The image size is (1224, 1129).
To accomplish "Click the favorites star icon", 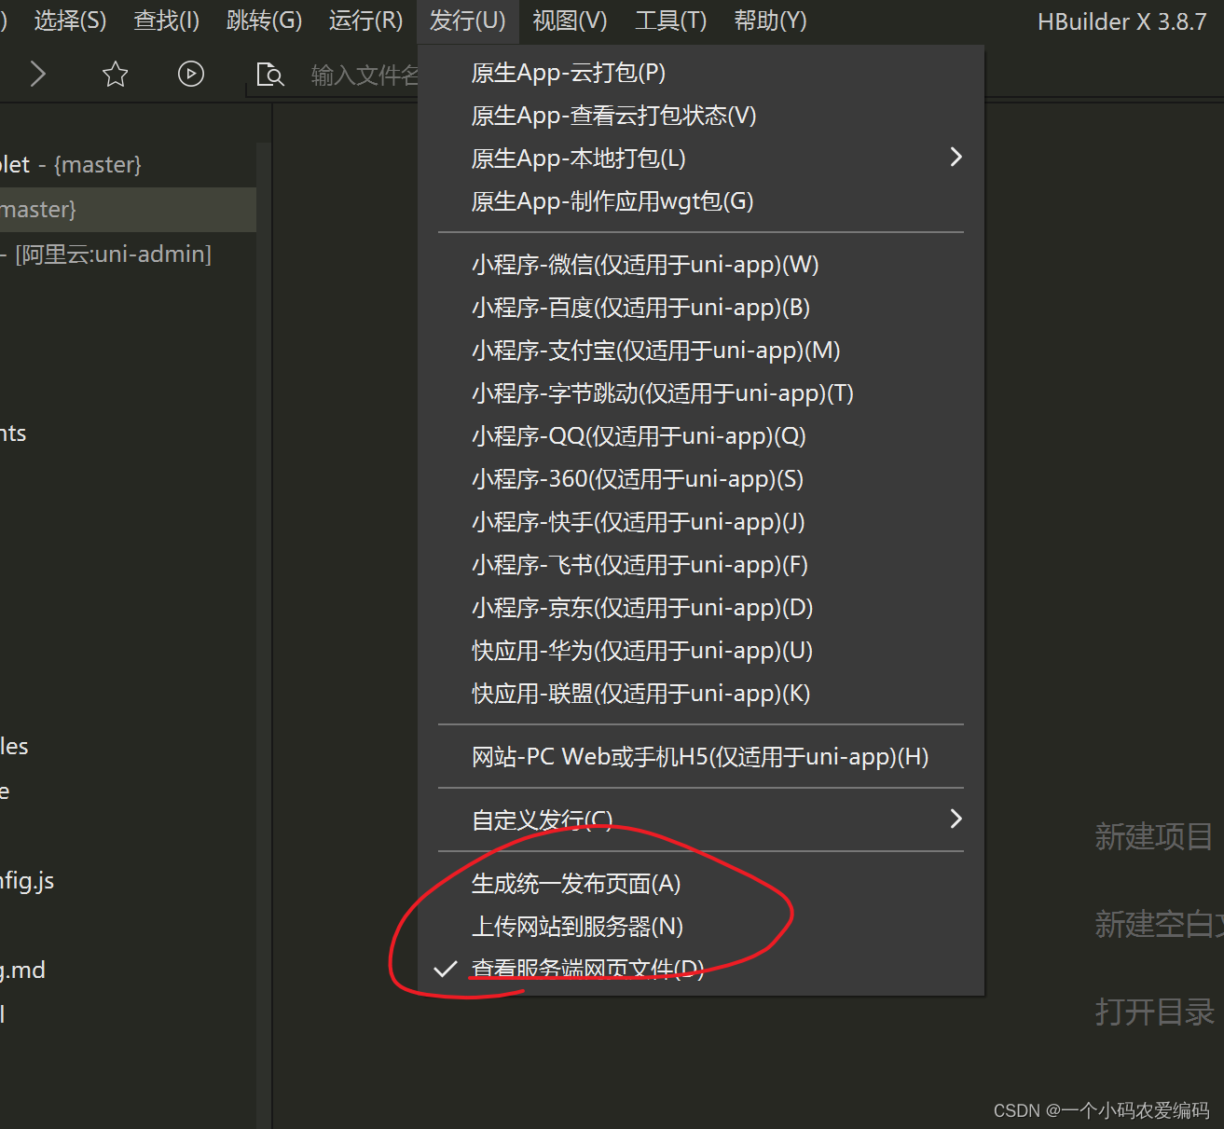I will 115,74.
